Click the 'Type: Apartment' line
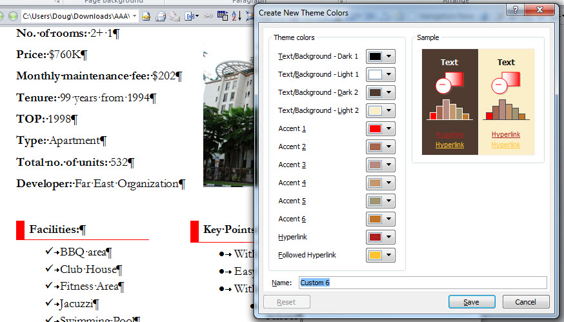The image size is (564, 322). point(61,140)
